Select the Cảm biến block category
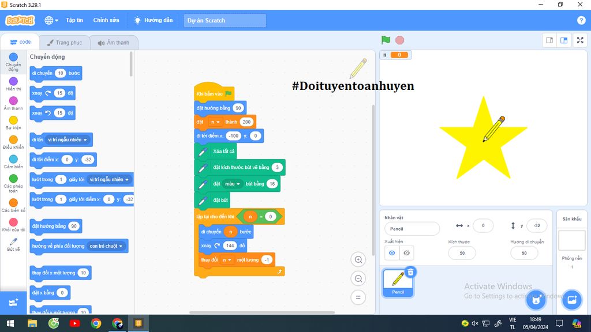591x332 pixels. 13,161
